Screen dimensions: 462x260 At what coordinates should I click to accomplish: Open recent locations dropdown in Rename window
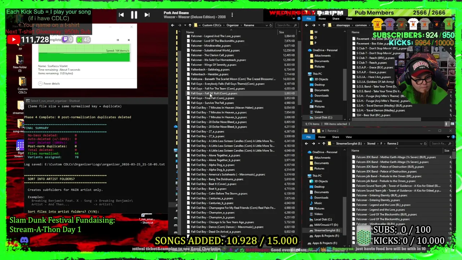[185, 25]
